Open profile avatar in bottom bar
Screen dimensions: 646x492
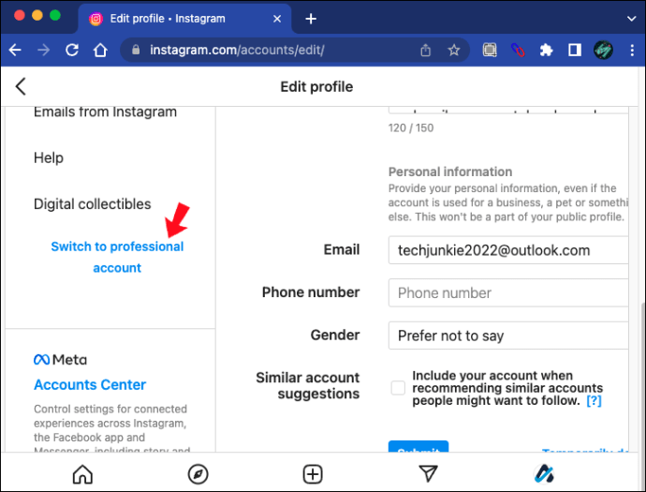(x=544, y=473)
